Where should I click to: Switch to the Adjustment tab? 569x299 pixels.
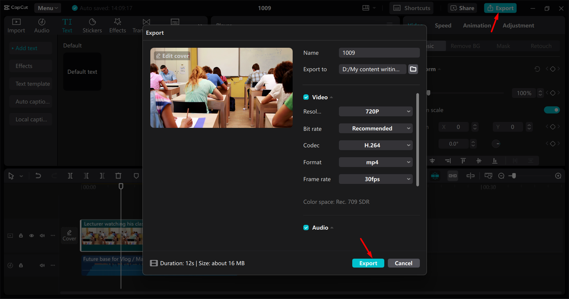coord(518,25)
